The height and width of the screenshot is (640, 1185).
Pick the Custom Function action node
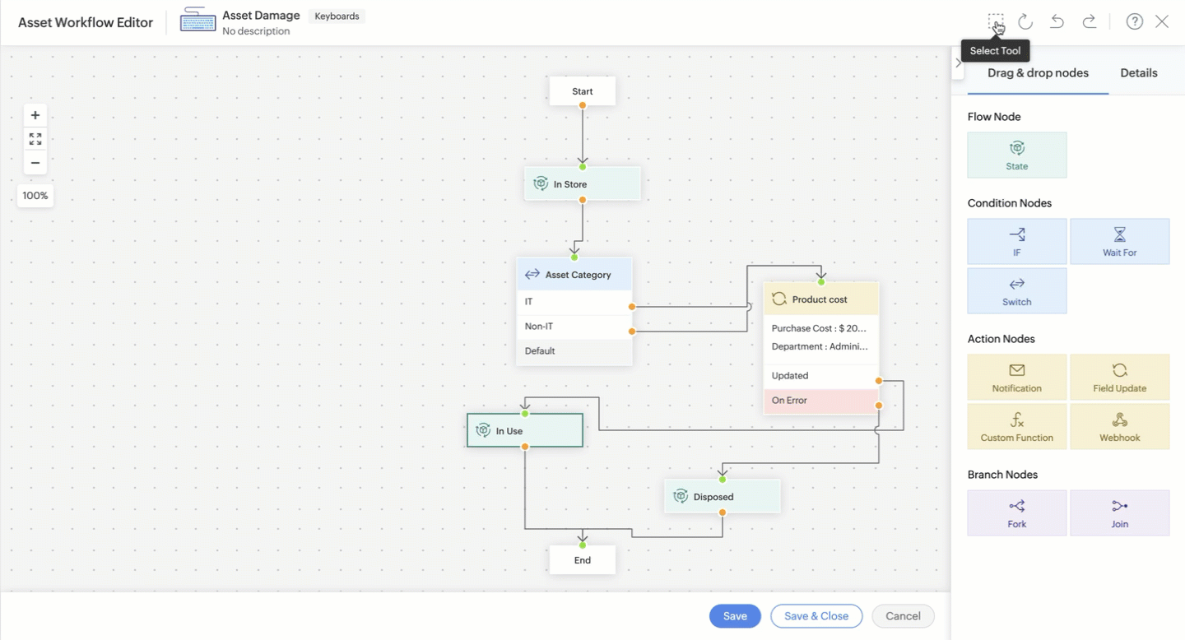point(1016,426)
